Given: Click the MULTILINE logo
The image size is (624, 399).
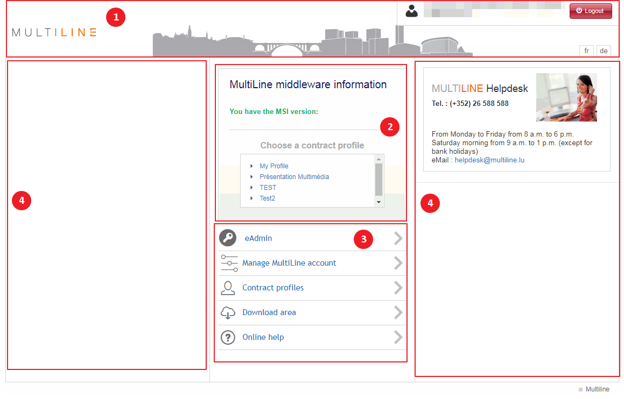Looking at the screenshot, I should 54,32.
